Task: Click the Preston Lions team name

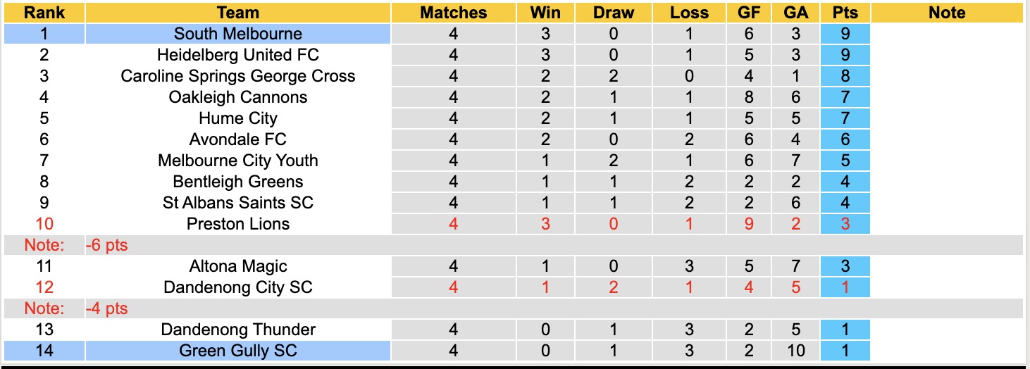Action: (x=238, y=224)
